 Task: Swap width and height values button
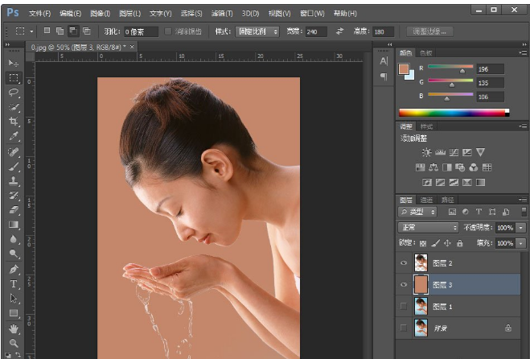tap(339, 31)
